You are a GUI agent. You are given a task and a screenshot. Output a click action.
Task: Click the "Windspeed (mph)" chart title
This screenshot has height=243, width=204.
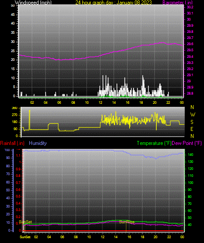click(33, 2)
